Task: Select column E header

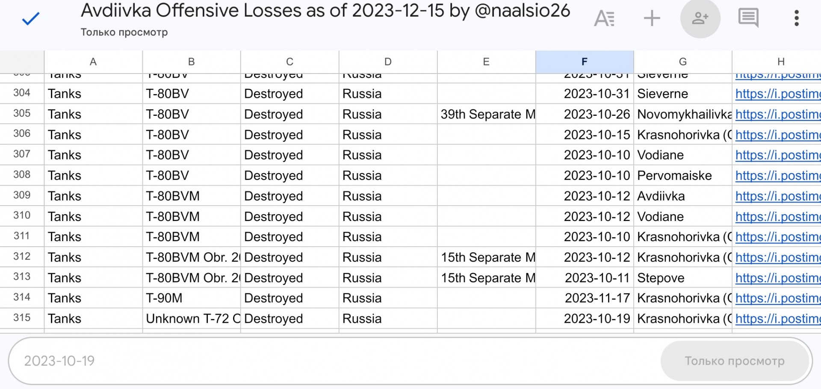Action: coord(486,62)
